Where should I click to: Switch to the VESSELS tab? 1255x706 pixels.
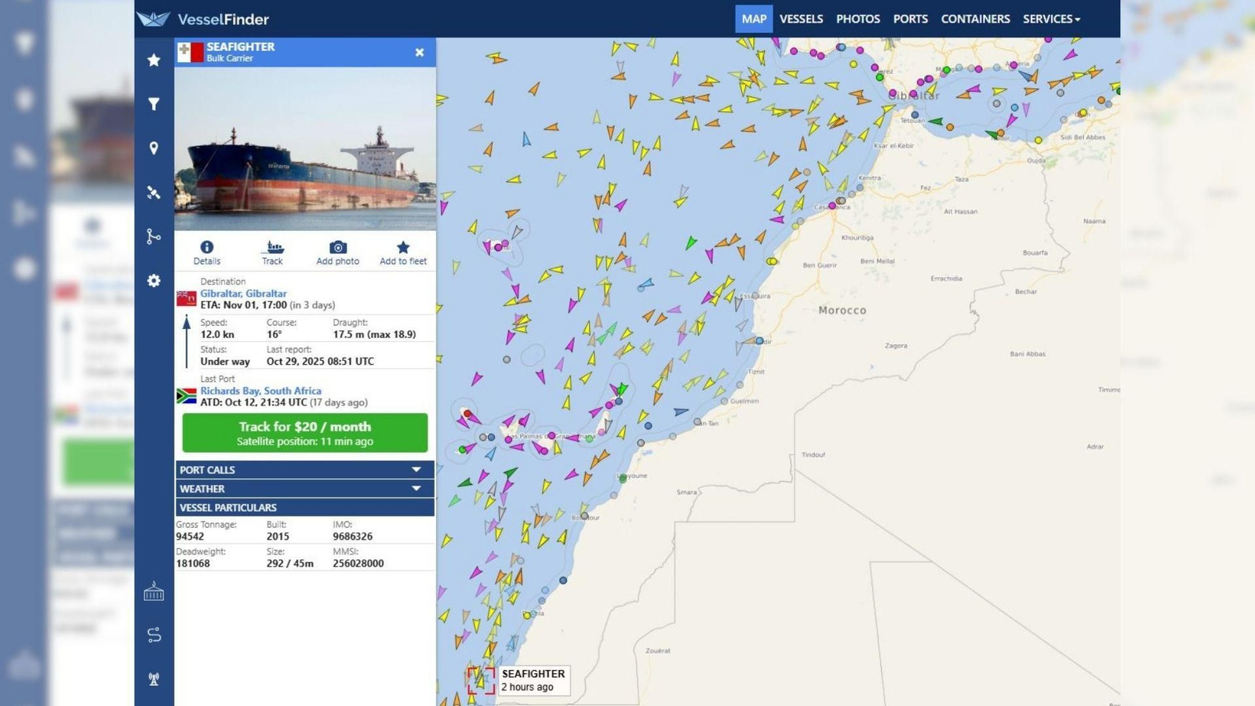click(801, 19)
